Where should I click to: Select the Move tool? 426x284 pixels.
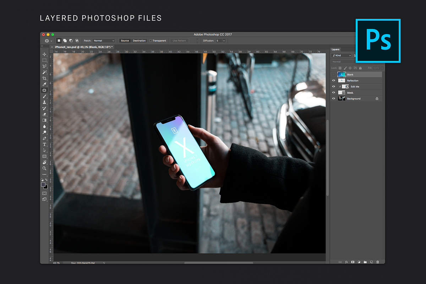tap(44, 54)
